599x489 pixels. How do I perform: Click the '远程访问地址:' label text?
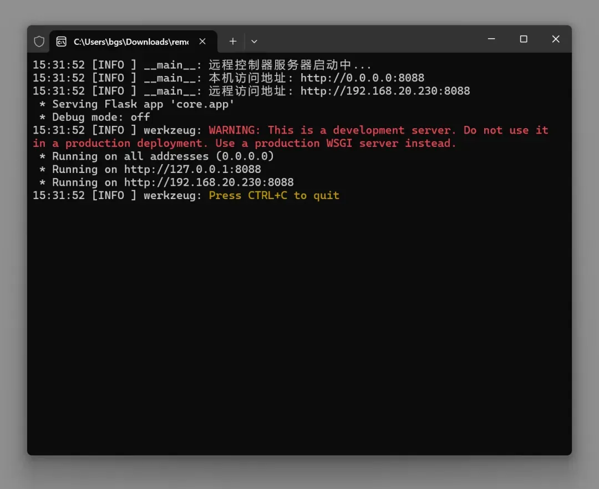tap(251, 91)
